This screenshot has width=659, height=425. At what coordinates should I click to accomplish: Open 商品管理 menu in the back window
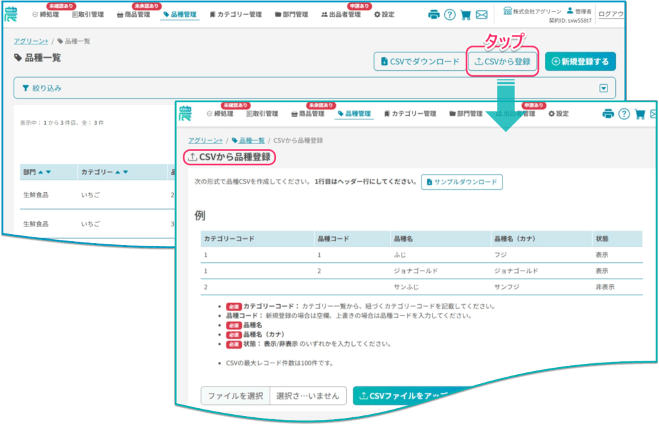point(133,14)
